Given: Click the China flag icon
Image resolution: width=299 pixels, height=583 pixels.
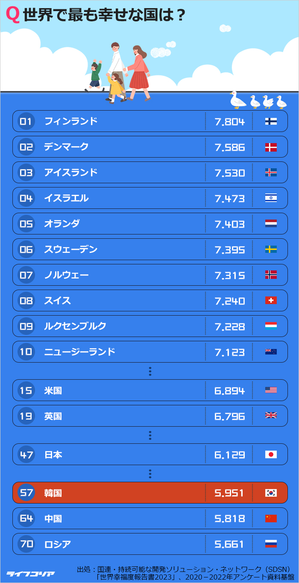Looking at the screenshot, I should pos(271,519).
